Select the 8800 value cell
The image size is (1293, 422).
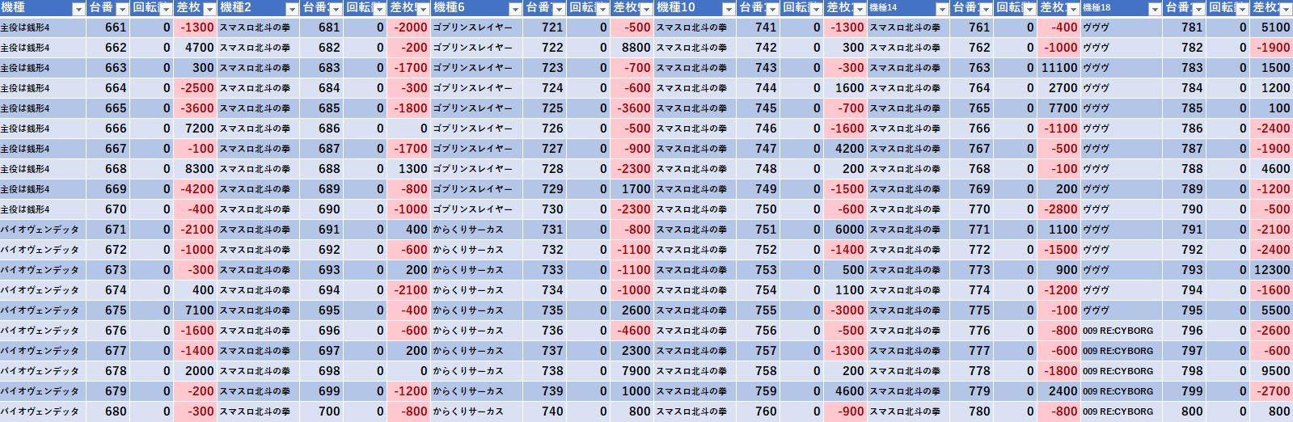click(632, 48)
